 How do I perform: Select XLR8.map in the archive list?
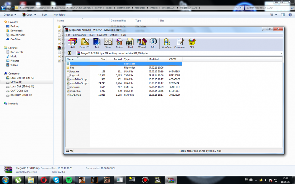pos(76,95)
